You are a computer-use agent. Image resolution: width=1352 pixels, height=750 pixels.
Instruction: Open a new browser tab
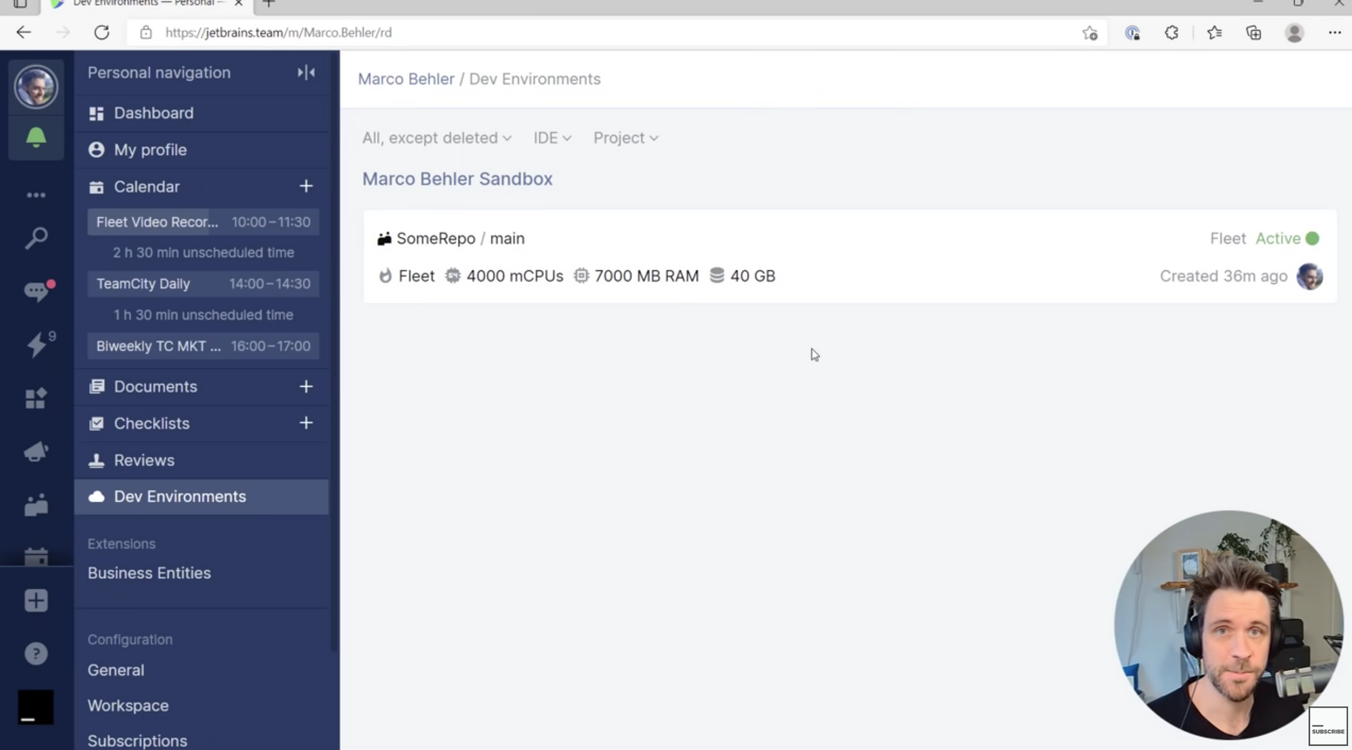point(268,3)
